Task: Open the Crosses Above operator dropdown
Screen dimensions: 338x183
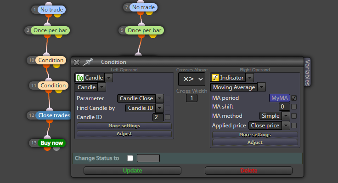Action: (x=192, y=79)
